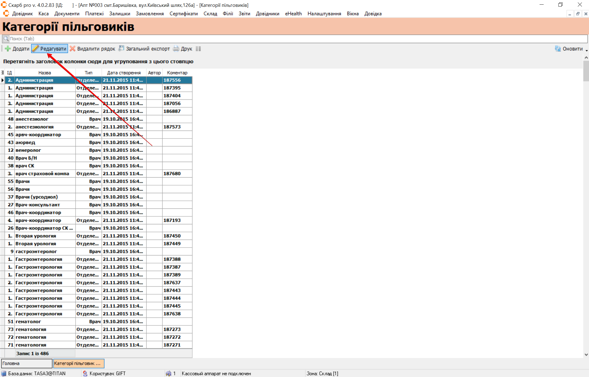Click the Оновити refresh icon
Image resolution: width=589 pixels, height=377 pixels.
(x=558, y=49)
